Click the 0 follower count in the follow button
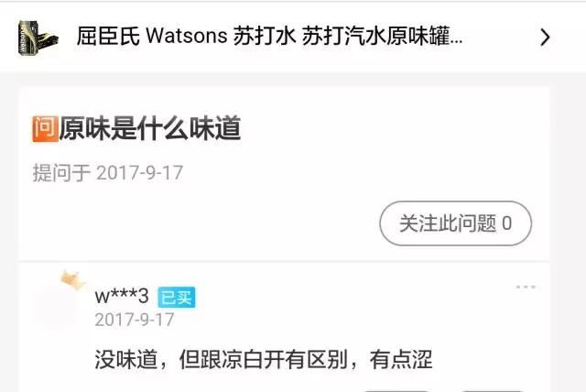 [506, 223]
